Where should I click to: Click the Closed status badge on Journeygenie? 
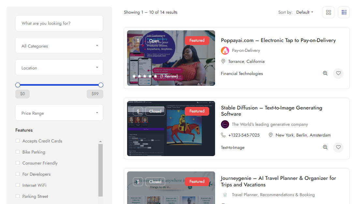click(x=155, y=182)
